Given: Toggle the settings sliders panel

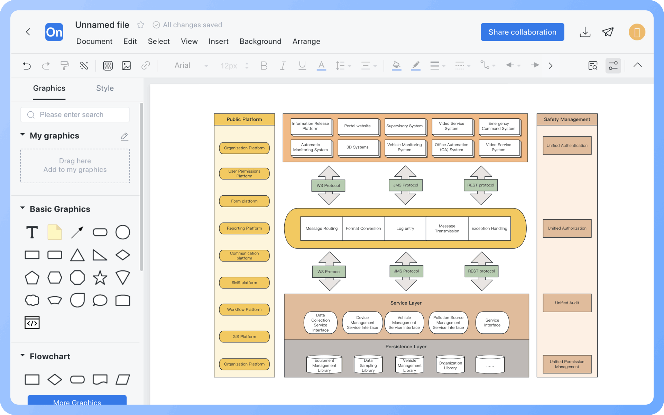Looking at the screenshot, I should 613,65.
